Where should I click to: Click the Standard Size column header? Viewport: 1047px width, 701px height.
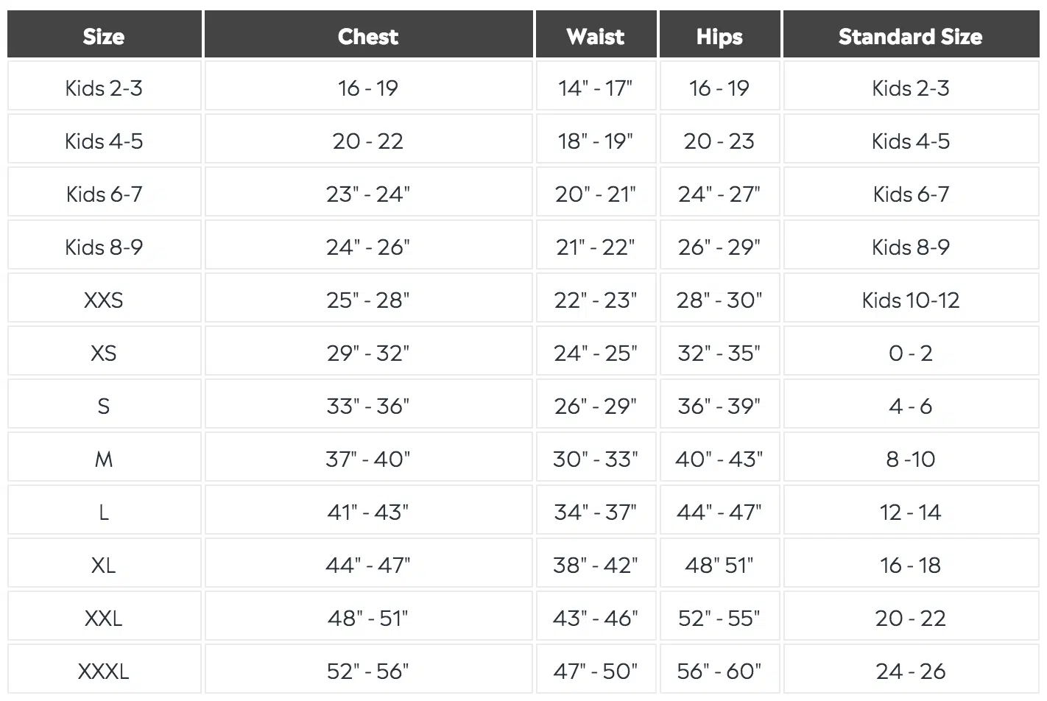[911, 35]
